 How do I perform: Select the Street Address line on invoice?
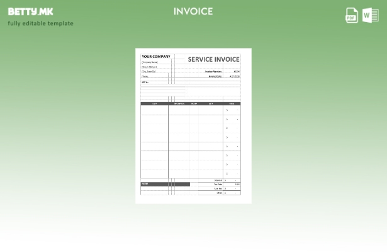coord(149,67)
